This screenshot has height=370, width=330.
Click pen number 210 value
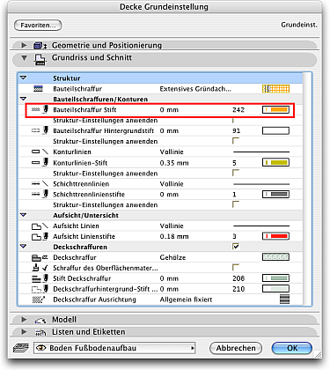click(238, 289)
